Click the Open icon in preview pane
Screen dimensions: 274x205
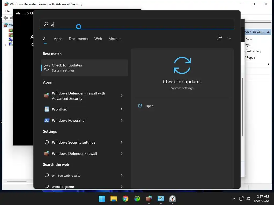140,106
